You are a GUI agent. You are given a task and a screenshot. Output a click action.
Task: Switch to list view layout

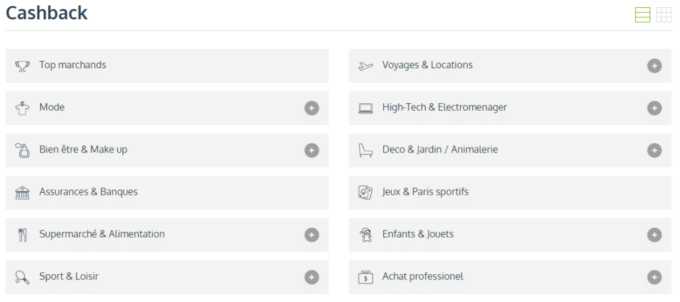tap(642, 15)
